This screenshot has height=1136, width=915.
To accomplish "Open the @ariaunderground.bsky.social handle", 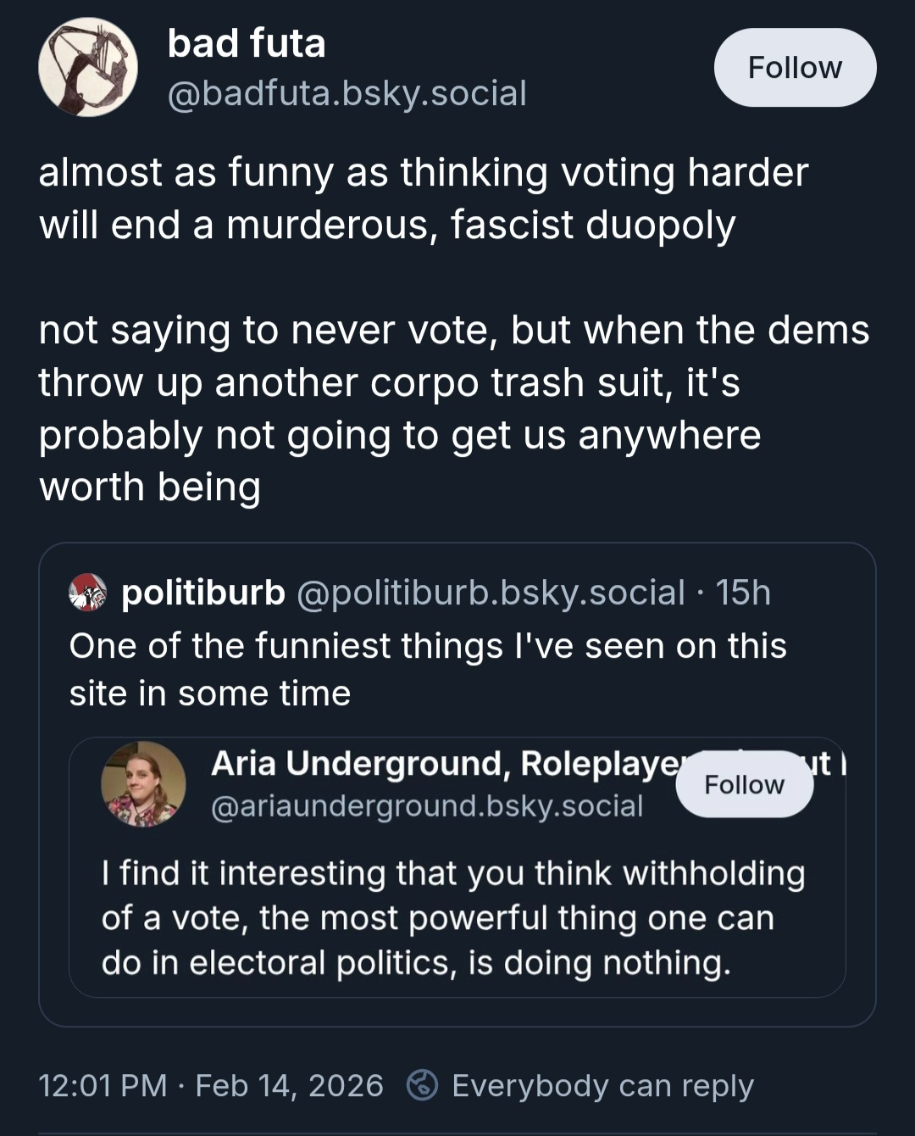I will (427, 805).
